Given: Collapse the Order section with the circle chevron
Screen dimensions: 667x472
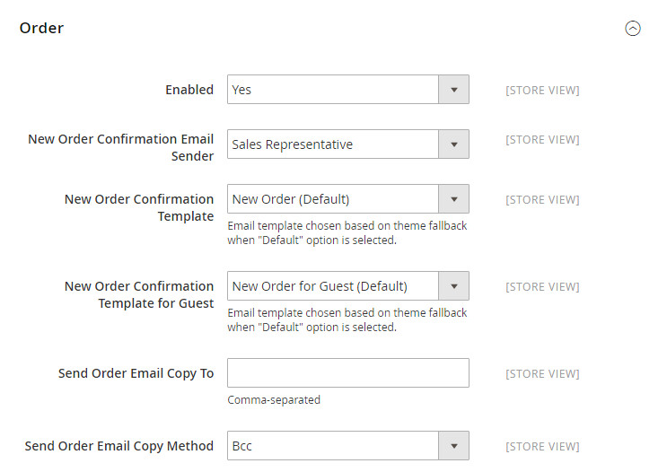Looking at the screenshot, I should (633, 29).
